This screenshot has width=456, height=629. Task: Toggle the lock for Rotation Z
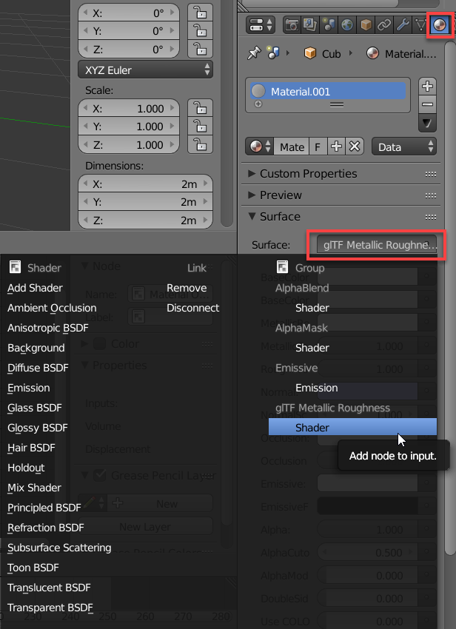200,50
